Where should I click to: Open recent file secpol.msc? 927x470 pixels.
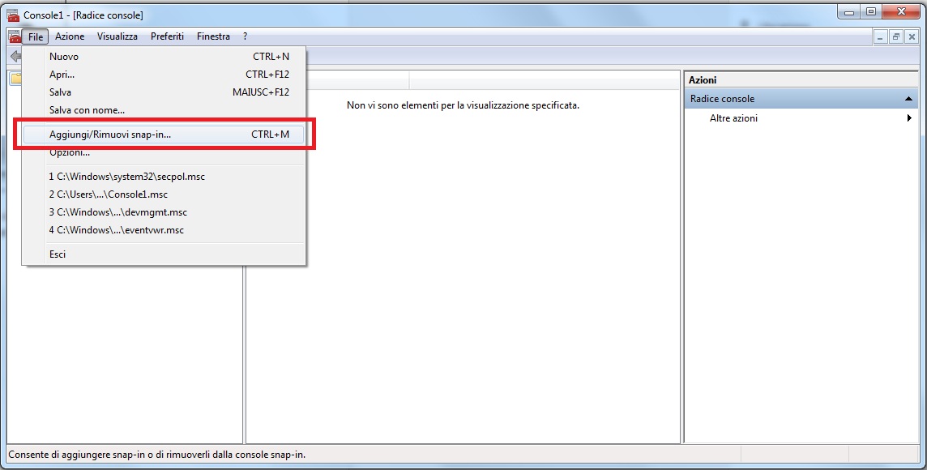(164, 177)
